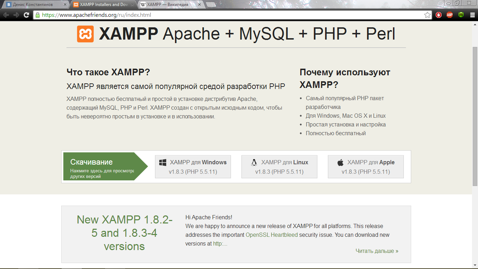This screenshot has width=478, height=269.
Task: Click the heading Почему используют XAMPP?
Action: click(x=345, y=78)
